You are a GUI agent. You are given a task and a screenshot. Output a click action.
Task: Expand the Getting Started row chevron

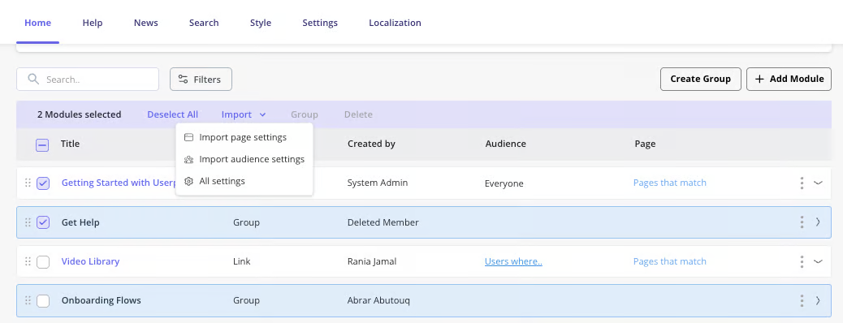pyautogui.click(x=818, y=183)
